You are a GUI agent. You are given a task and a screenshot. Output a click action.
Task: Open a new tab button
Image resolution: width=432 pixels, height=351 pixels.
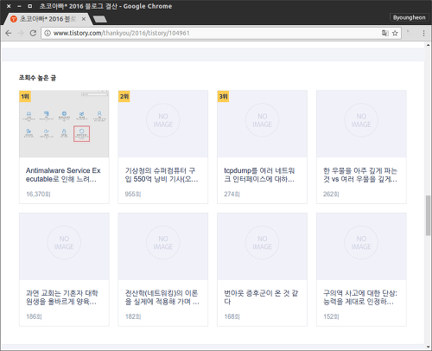(x=100, y=19)
